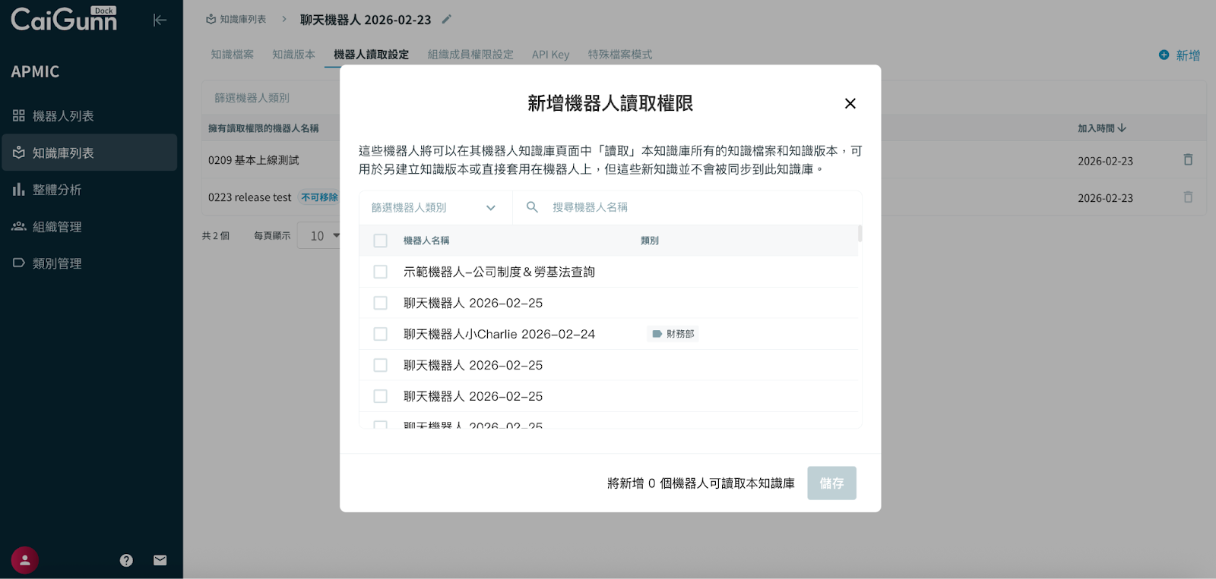Click the 加入時間 sort arrow
The height and width of the screenshot is (579, 1216).
pyautogui.click(x=1122, y=128)
